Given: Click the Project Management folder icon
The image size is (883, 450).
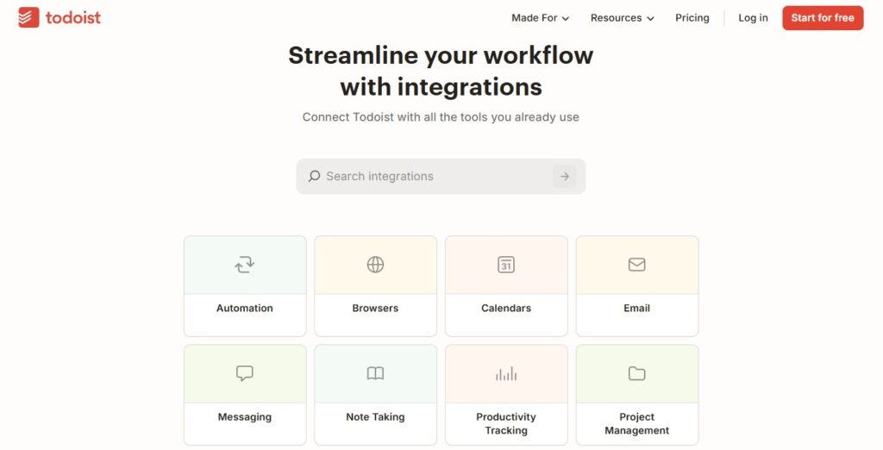Looking at the screenshot, I should 637,373.
